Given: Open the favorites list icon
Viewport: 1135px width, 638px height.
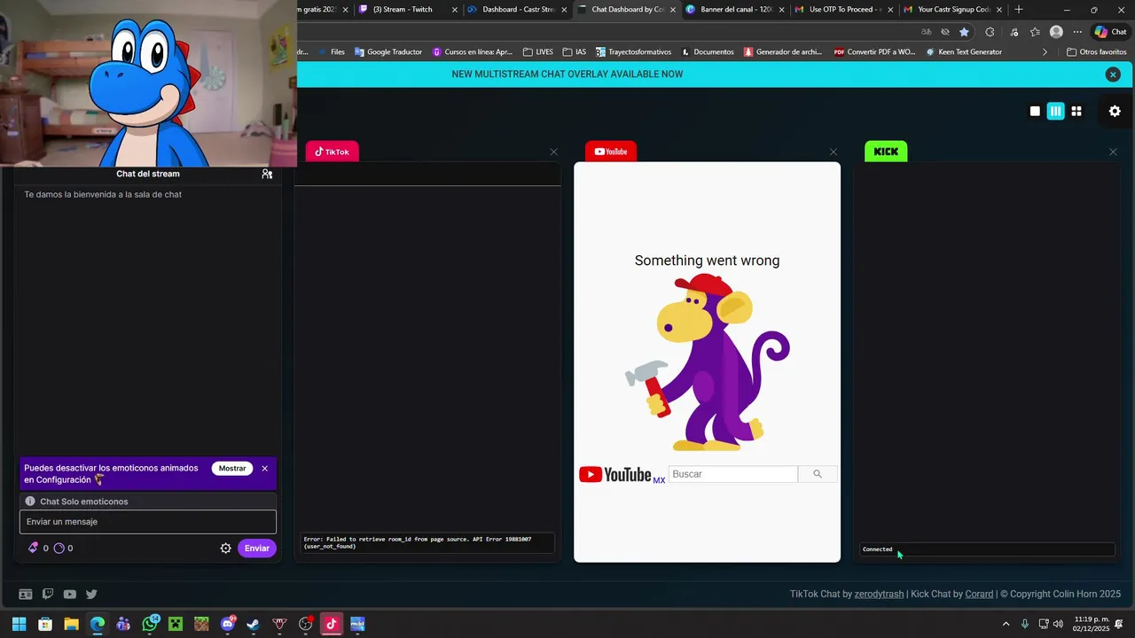Looking at the screenshot, I should pyautogui.click(x=1035, y=32).
